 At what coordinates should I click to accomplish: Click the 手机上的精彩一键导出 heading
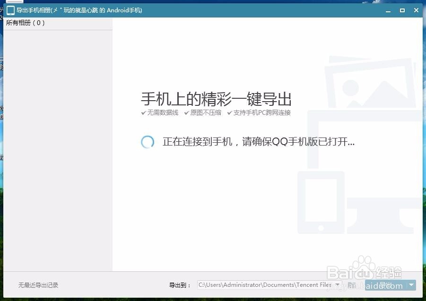coord(216,99)
